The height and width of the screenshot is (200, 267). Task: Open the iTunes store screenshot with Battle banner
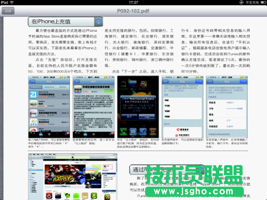coord(73,176)
